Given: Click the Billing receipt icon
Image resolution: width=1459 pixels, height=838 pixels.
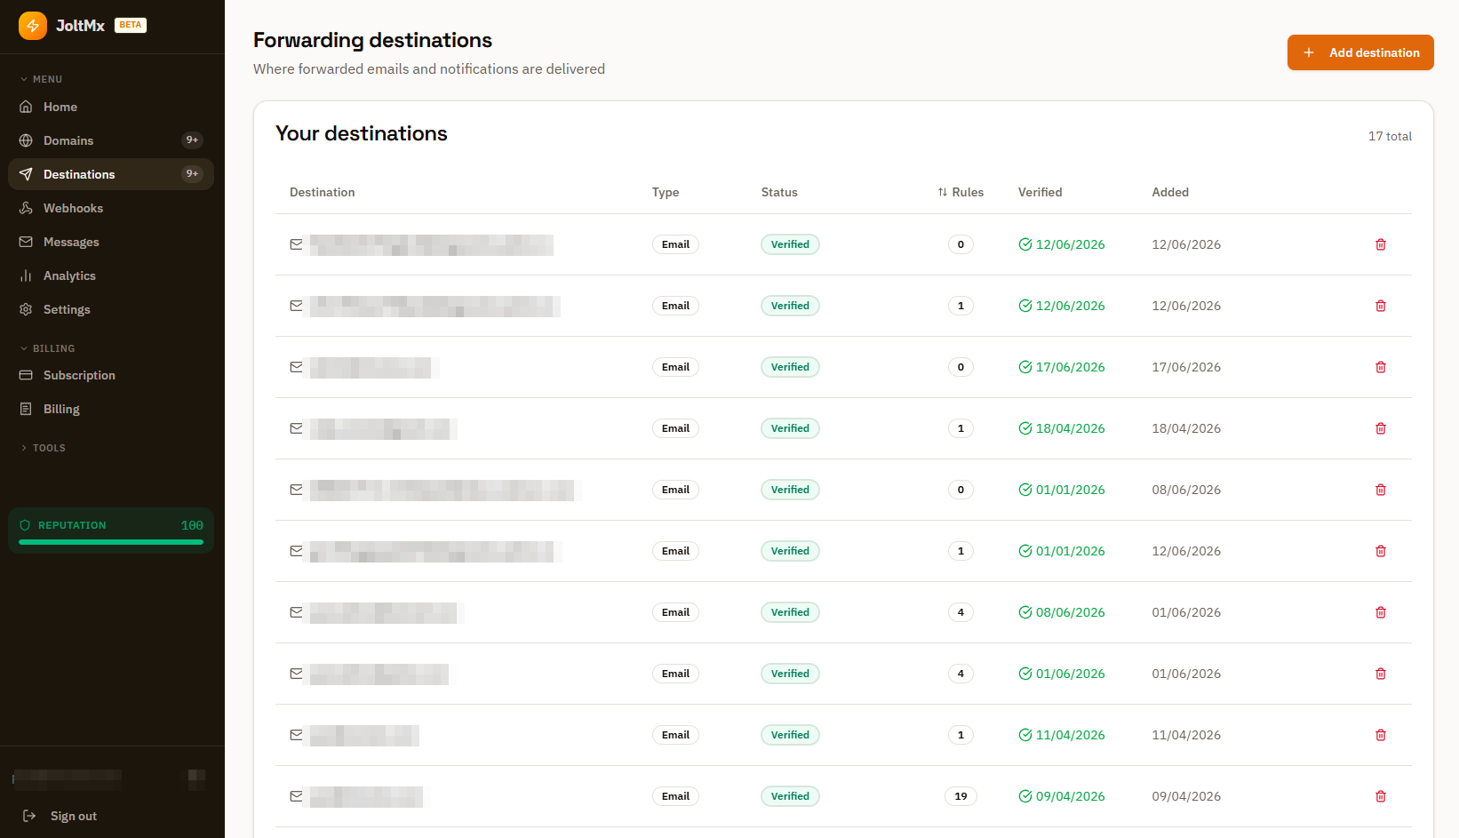Looking at the screenshot, I should [26, 409].
